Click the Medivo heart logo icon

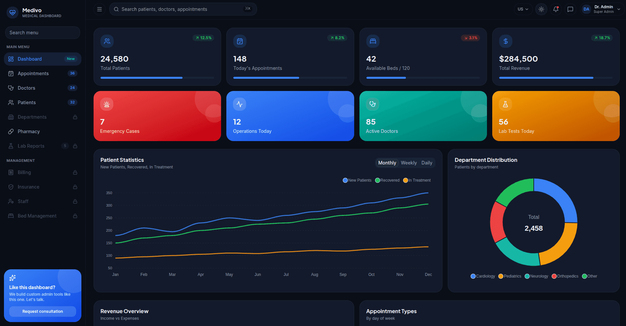(13, 13)
